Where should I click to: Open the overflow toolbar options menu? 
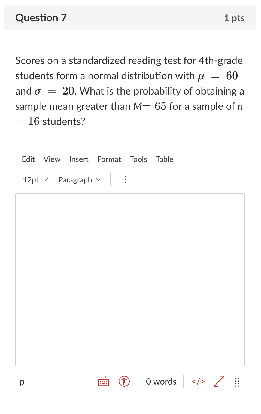tap(125, 179)
